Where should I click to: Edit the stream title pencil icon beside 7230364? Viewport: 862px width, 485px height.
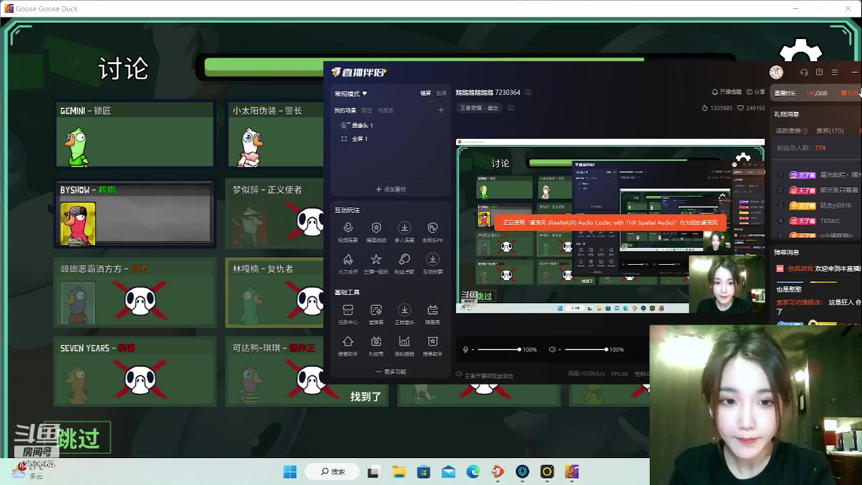tap(529, 92)
